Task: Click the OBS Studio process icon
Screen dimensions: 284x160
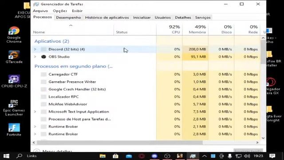Action: tap(43, 56)
